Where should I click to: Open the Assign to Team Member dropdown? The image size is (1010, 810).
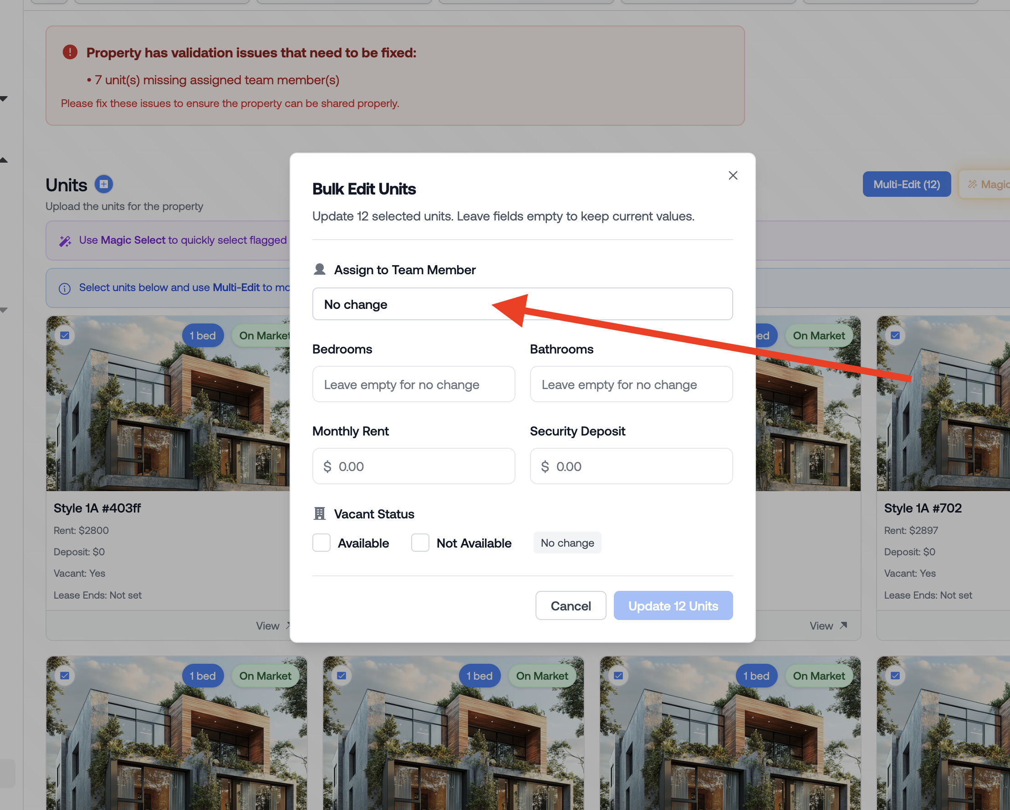[522, 304]
